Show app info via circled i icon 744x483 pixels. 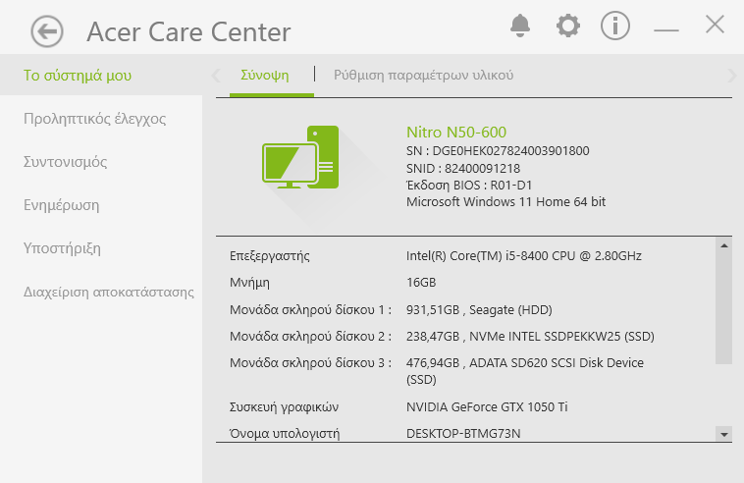point(615,26)
